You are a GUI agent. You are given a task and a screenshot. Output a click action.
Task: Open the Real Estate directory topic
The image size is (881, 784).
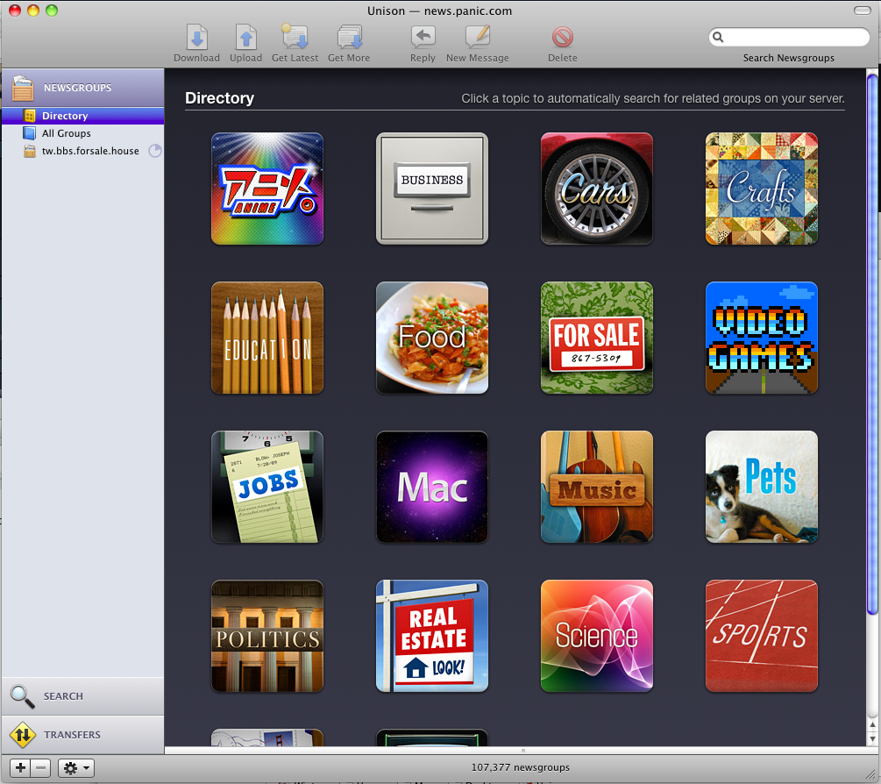click(431, 636)
